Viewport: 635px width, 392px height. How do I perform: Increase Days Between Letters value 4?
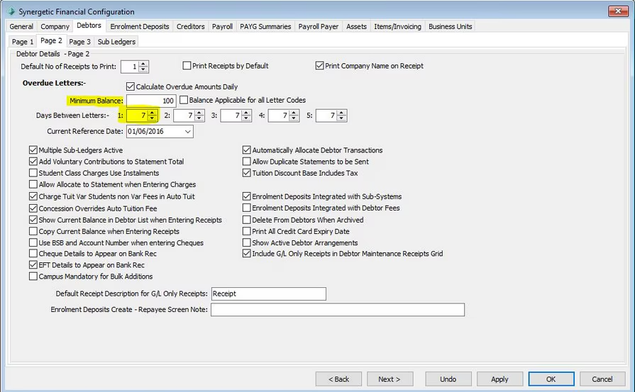coord(294,113)
